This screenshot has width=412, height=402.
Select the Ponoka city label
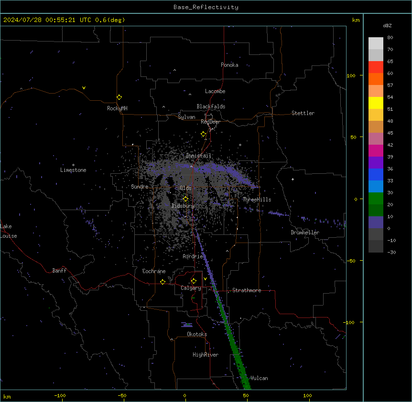click(x=229, y=65)
